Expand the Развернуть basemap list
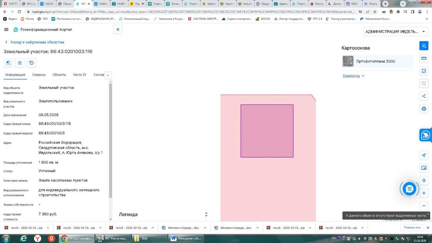 (x=354, y=76)
